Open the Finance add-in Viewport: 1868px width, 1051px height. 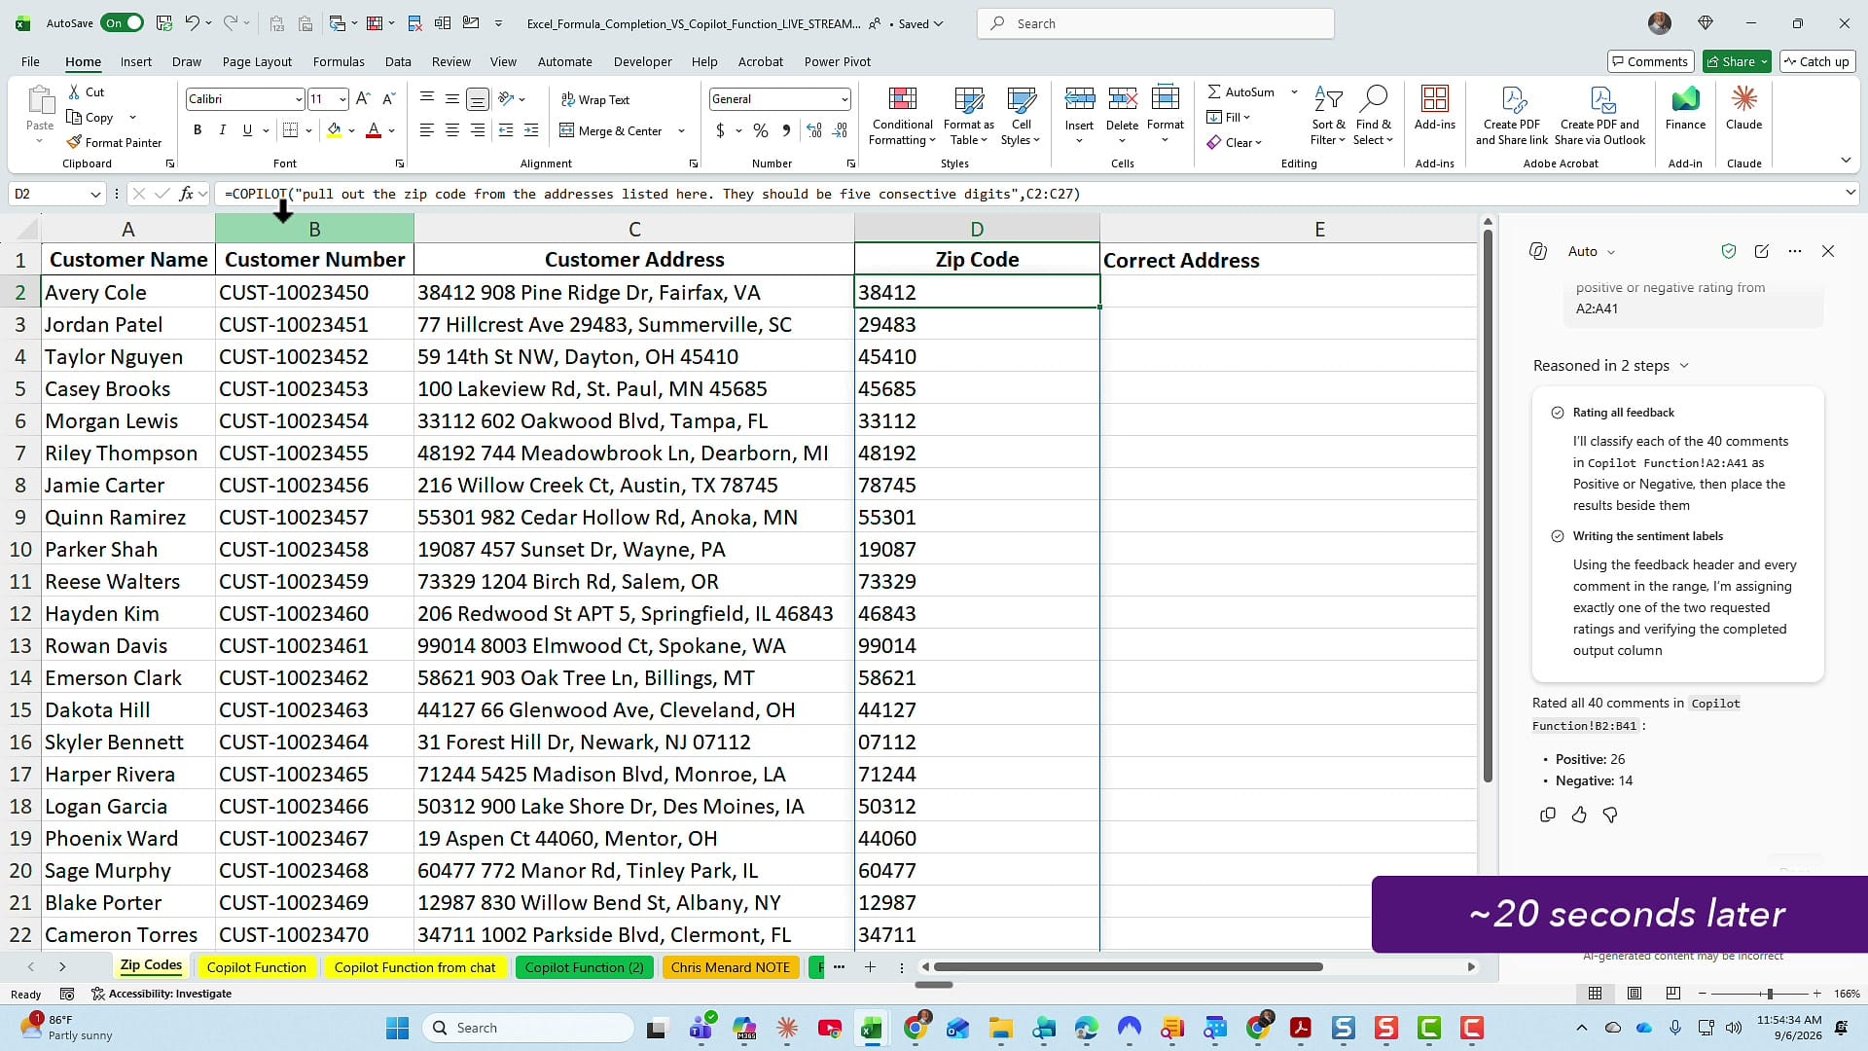point(1685,107)
